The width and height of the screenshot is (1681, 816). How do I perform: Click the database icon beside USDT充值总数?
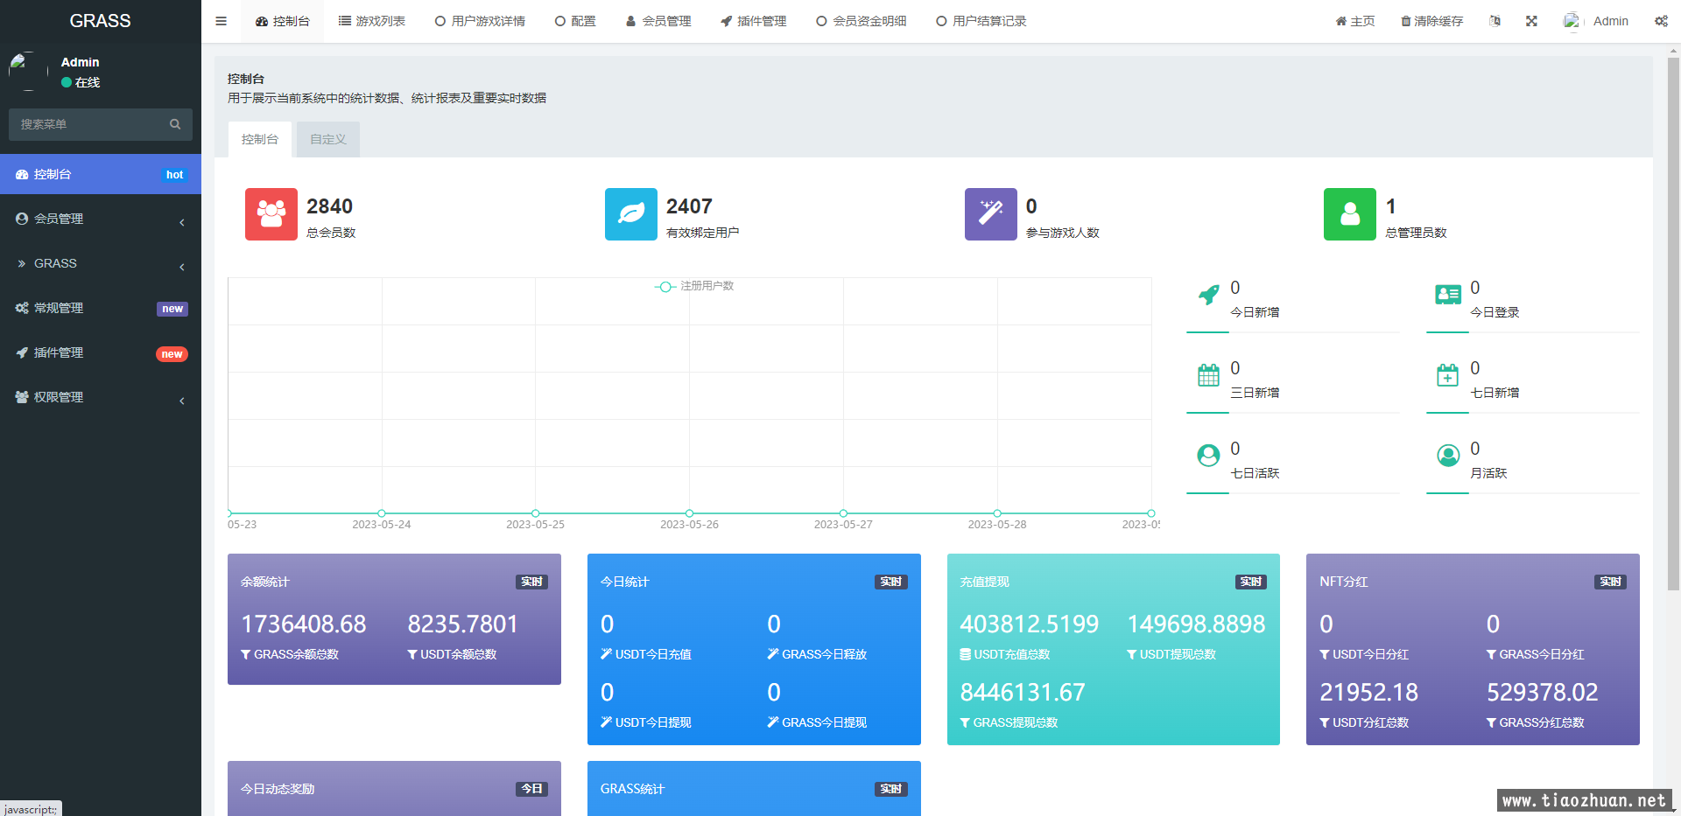(x=966, y=654)
